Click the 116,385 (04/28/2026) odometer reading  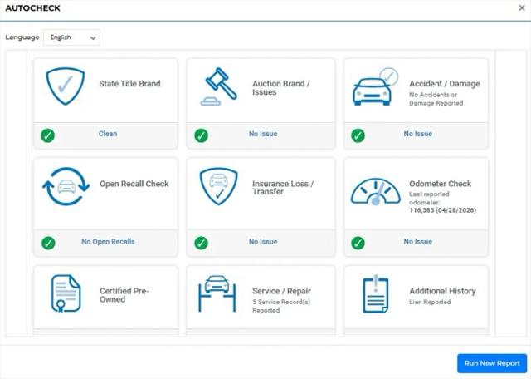point(442,210)
